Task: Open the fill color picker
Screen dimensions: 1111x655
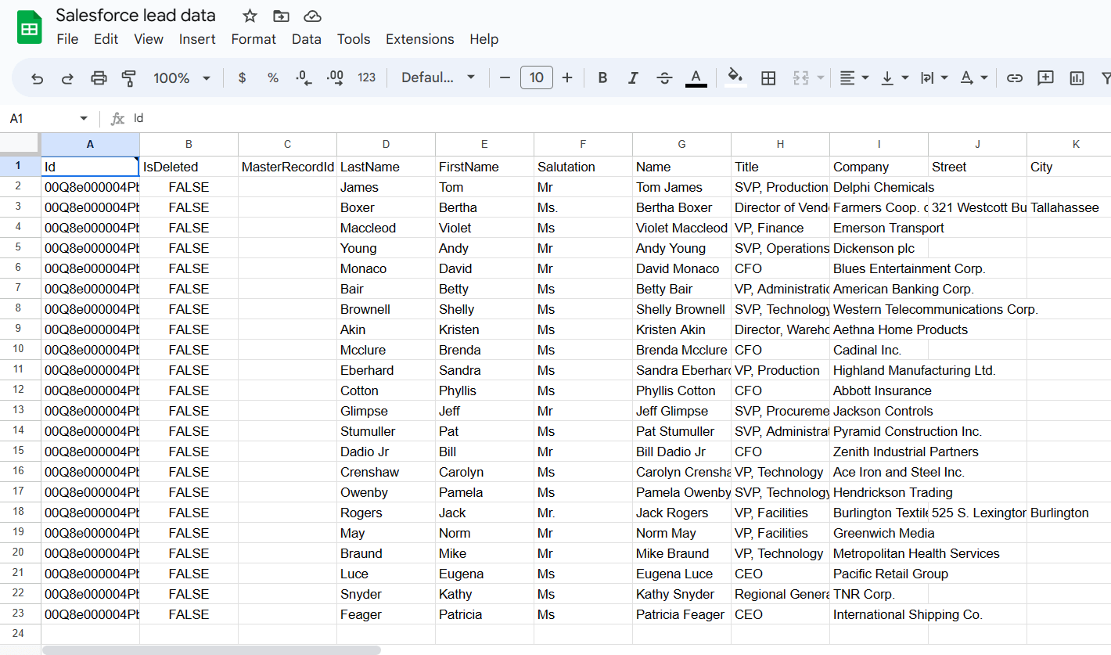Action: click(735, 77)
